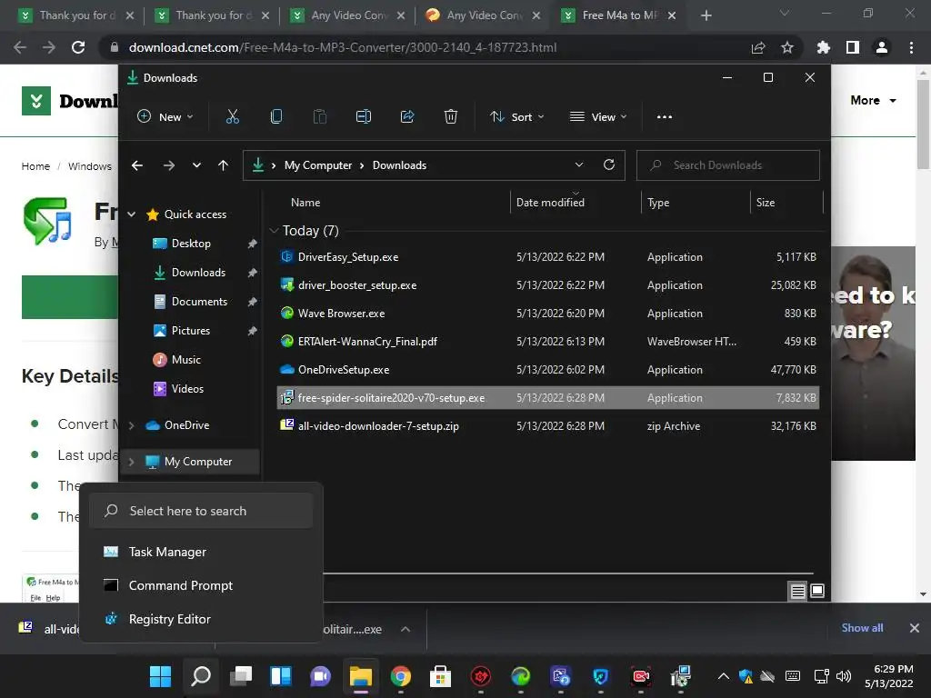This screenshot has width=931, height=698.
Task: Select DriverEasy_Setup.exe file
Action: click(548, 257)
